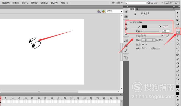Viewport: 181px width, 106px height.
Task: Select the Paint Bucket tool
Action: pyautogui.click(x=178, y=63)
